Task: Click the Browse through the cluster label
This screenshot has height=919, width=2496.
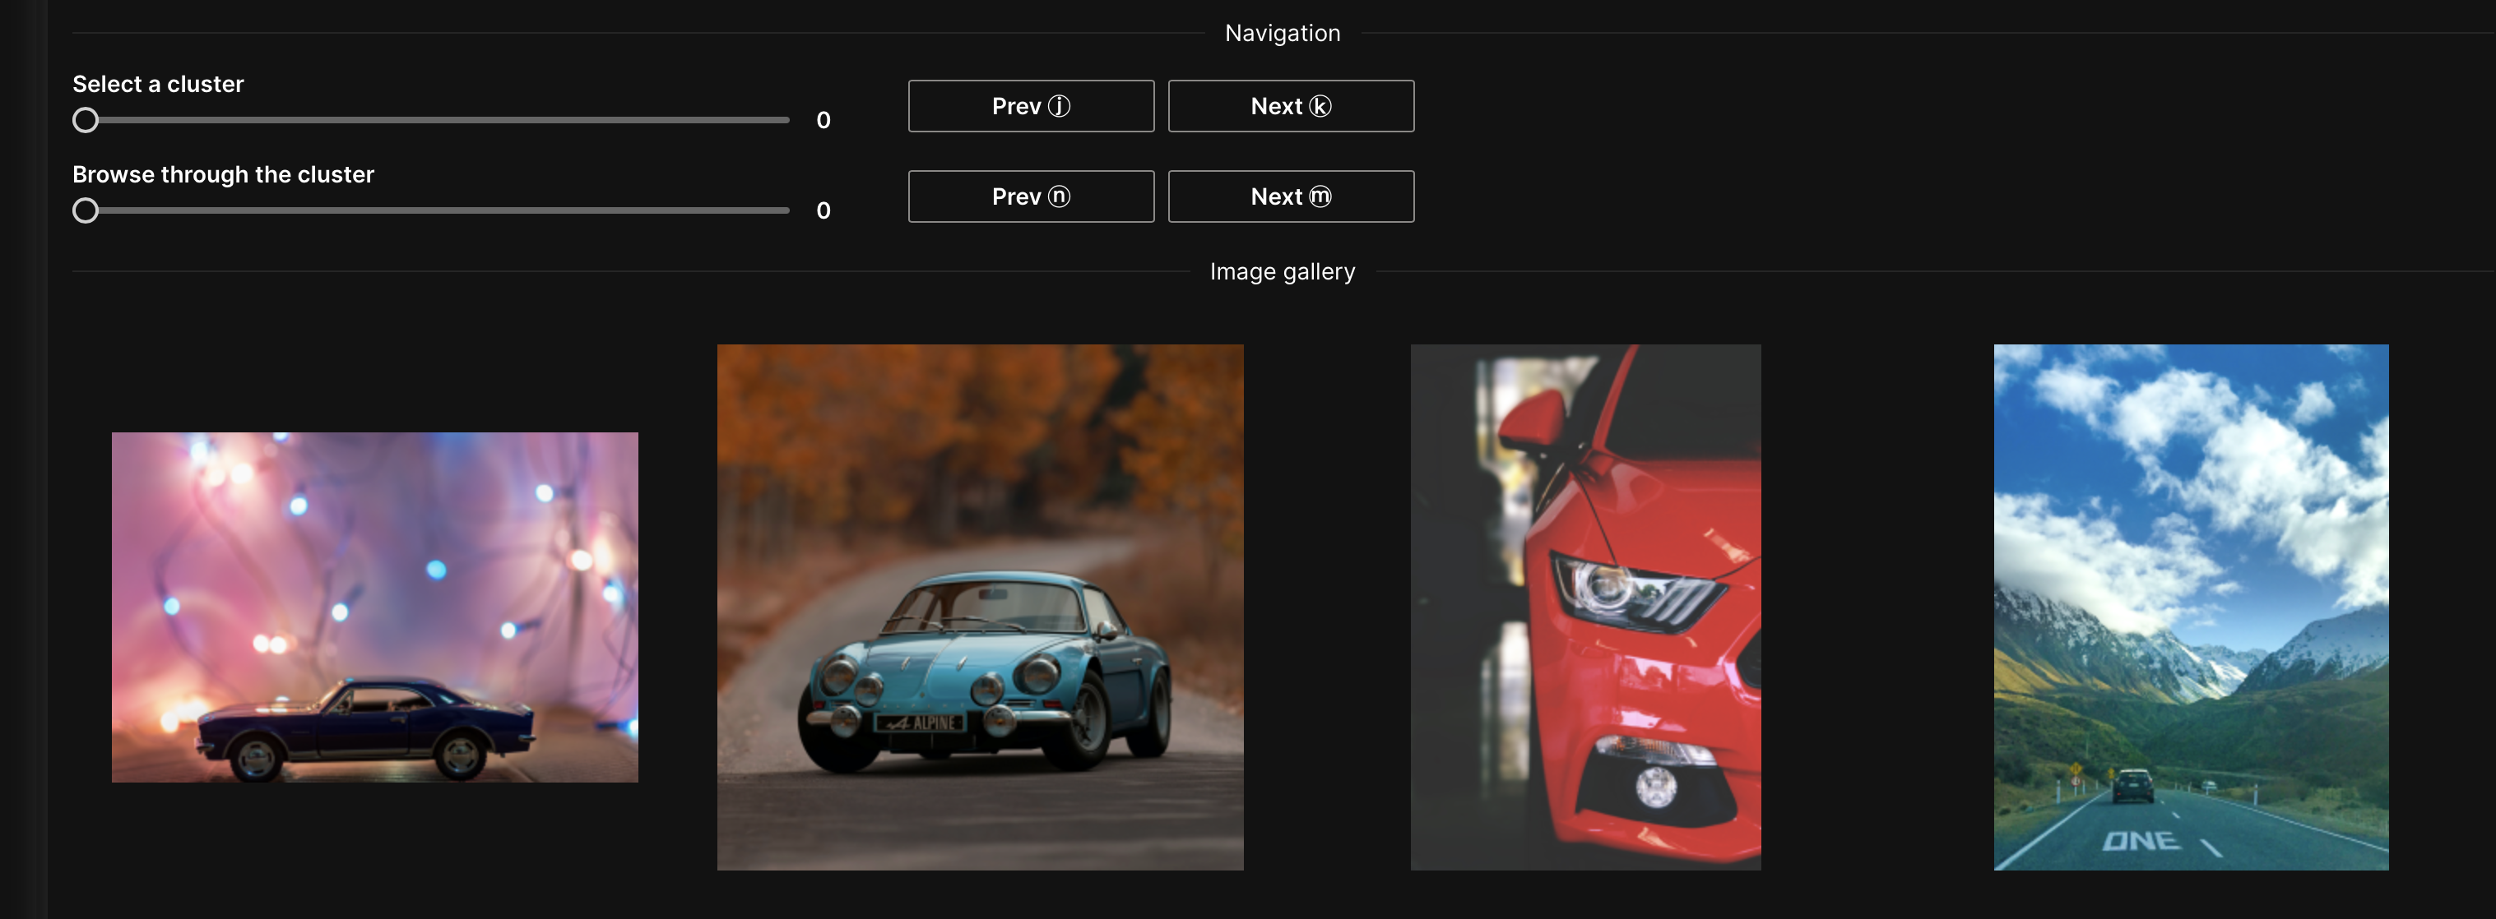Action: (223, 174)
